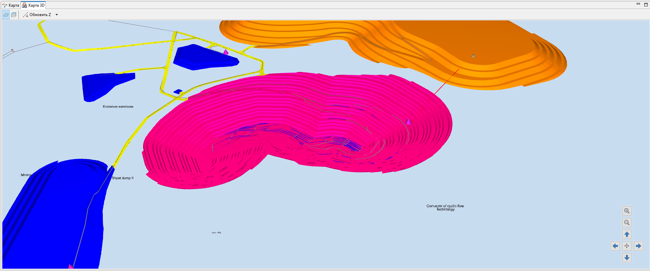Select the Карта 3D tab
Image resolution: width=650 pixels, height=271 pixels.
33,5
